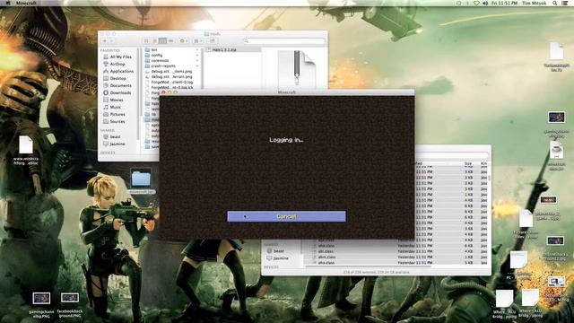Screen dimensions: 574x323
Task: Open the Minecraft menu in the menu bar
Action: (x=26, y=3)
